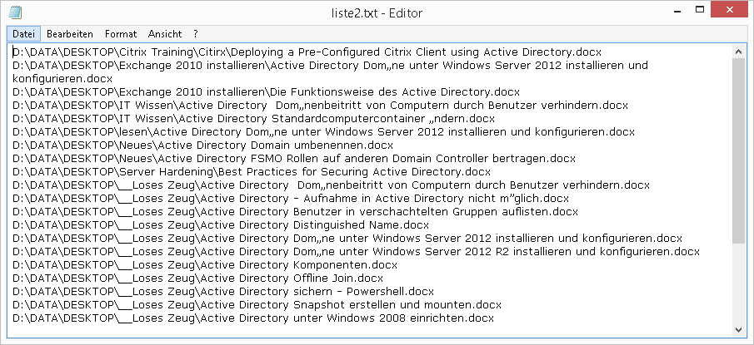
Task: Click the Notepad icon in the title bar
Action: coord(15,13)
